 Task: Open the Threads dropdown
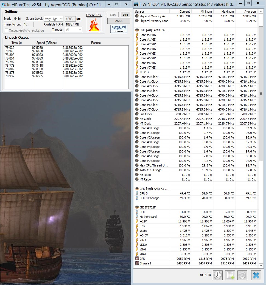74,29
